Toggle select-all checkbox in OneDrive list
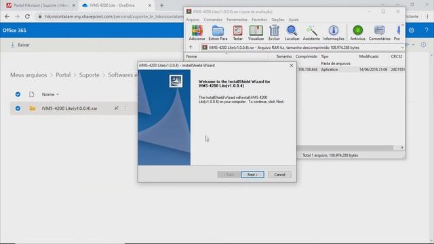 tap(18, 94)
